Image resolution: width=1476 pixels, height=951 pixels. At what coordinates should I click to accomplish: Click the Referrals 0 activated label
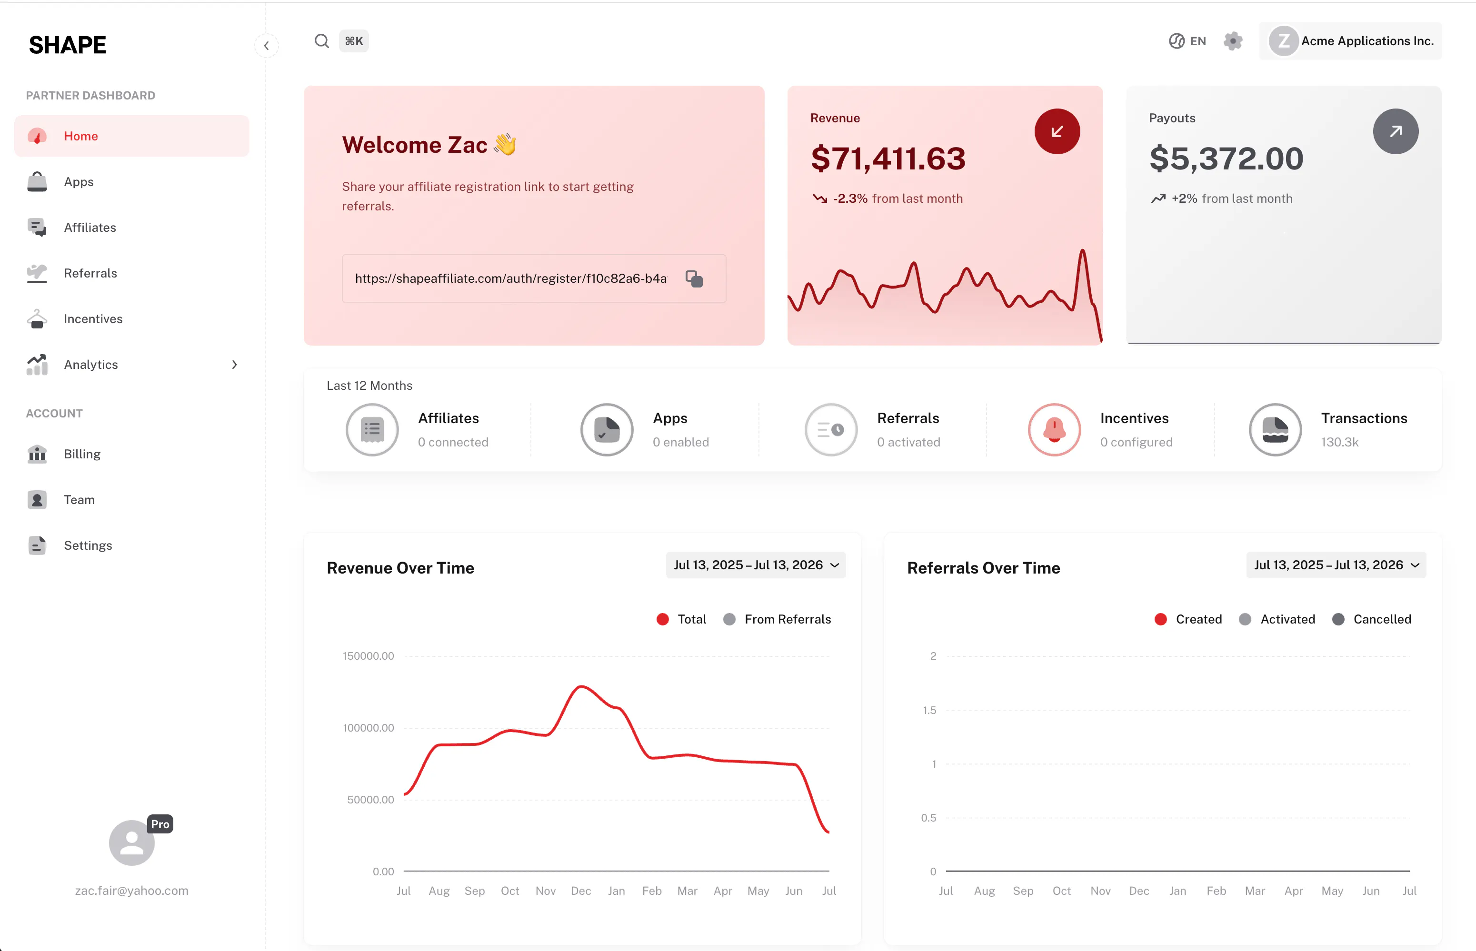pos(908,430)
